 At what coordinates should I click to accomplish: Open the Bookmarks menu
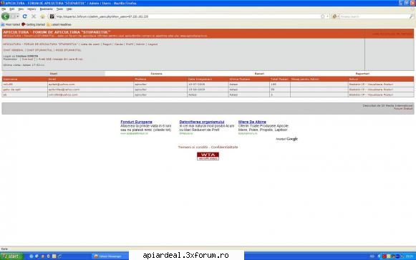47,9
